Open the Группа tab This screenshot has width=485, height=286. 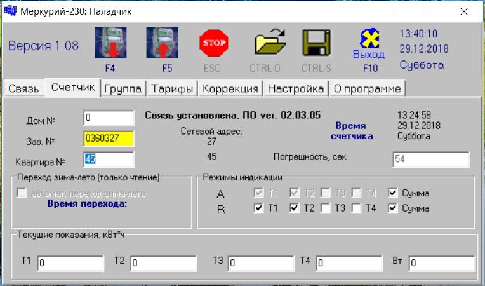123,88
